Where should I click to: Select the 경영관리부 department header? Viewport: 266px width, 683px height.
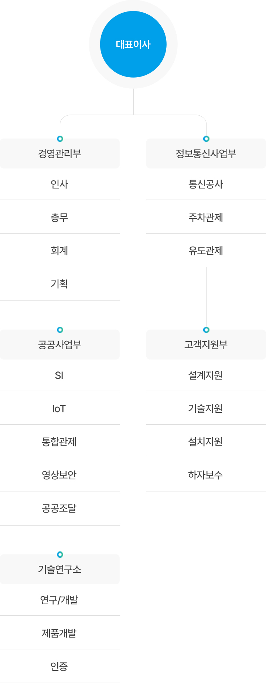click(x=60, y=153)
